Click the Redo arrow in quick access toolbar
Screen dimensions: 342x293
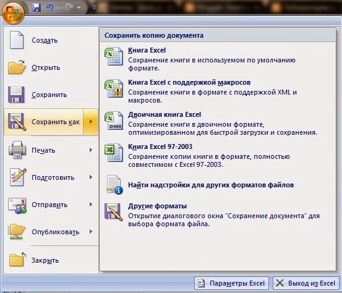point(69,7)
